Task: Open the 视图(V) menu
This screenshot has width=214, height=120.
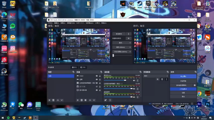Action: pyautogui.click(x=63, y=23)
